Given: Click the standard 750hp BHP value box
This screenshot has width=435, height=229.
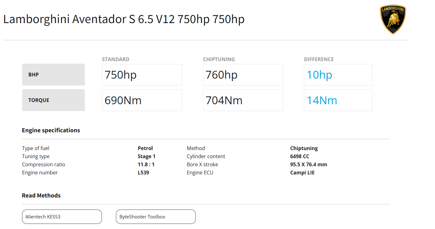Looking at the screenshot, I should click(x=142, y=75).
